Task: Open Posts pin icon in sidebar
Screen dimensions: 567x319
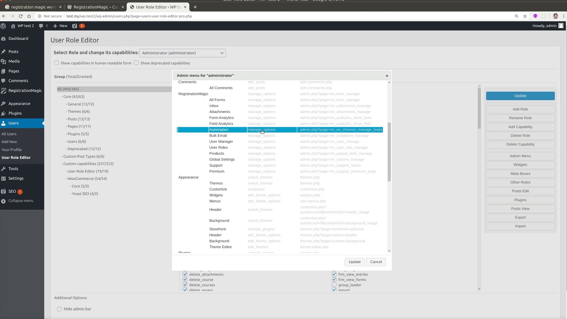Action: 4,51
